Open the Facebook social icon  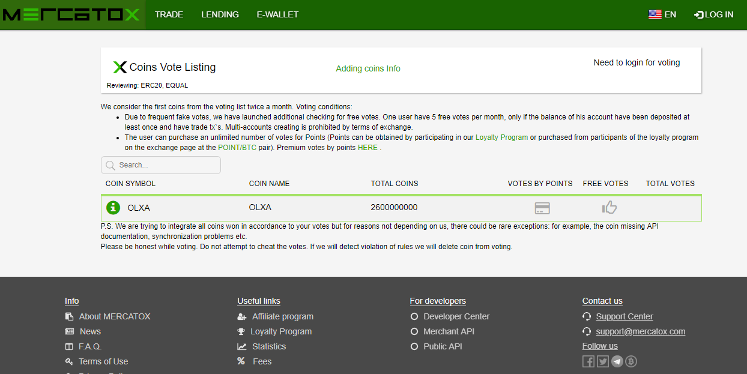point(588,361)
